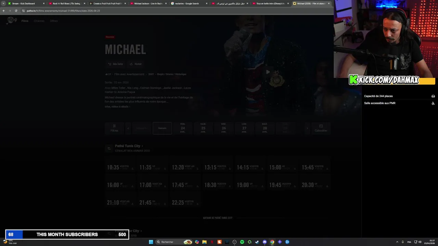
Task: Select Friday 24 Avr. date
Action: coord(183,128)
